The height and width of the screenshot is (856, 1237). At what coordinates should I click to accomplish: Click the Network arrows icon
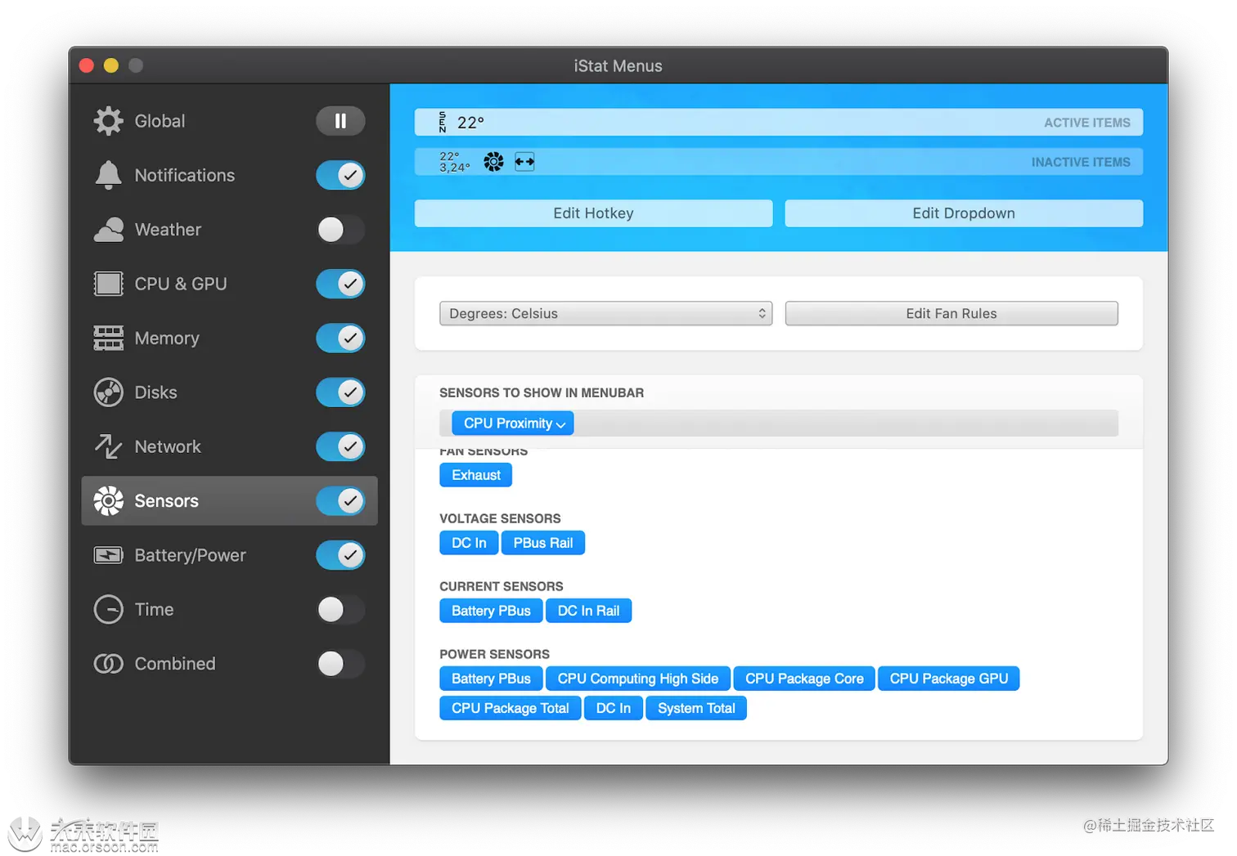pos(108,446)
